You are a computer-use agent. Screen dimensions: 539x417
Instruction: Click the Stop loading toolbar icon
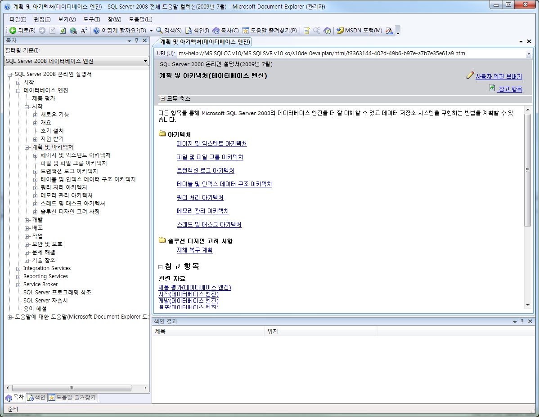coord(52,31)
